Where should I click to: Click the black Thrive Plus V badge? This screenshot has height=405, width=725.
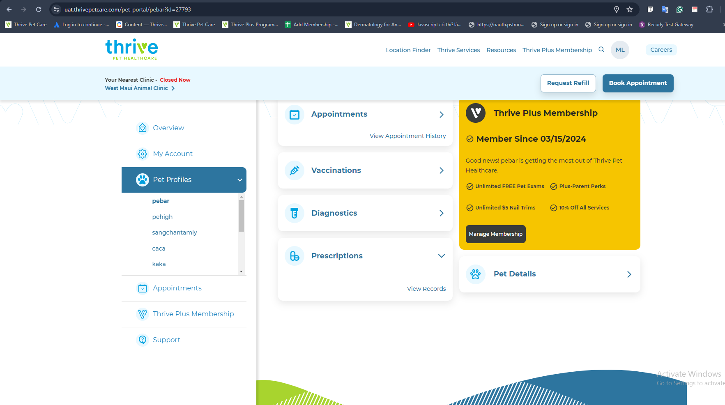coord(476,113)
